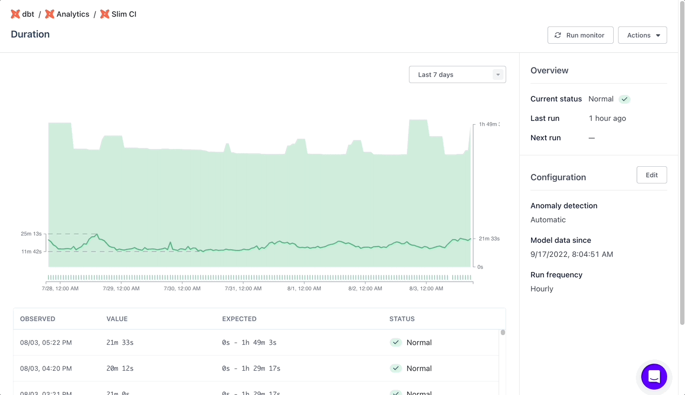The height and width of the screenshot is (395, 685).
Task: Click the Run frequency Hourly value
Action: tap(542, 289)
